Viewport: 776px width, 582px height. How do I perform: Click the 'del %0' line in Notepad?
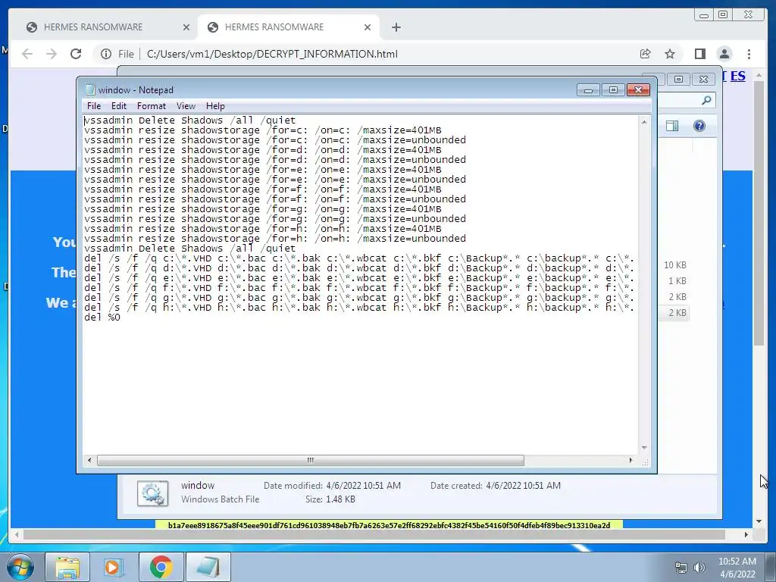(x=102, y=318)
